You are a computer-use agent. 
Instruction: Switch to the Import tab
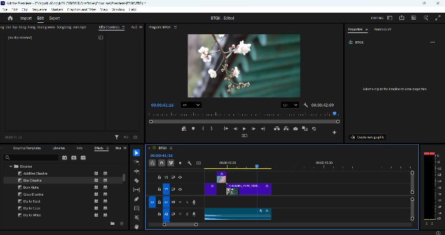(x=26, y=18)
